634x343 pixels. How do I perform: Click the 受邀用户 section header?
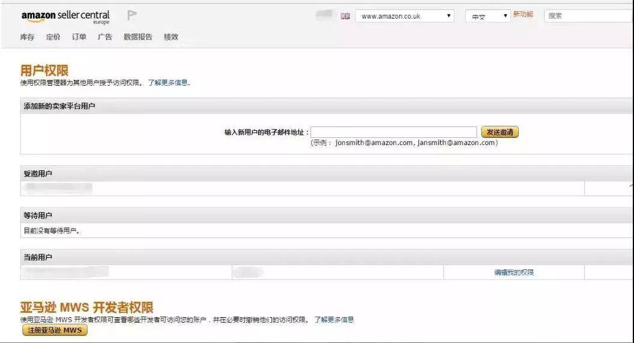tap(326, 174)
